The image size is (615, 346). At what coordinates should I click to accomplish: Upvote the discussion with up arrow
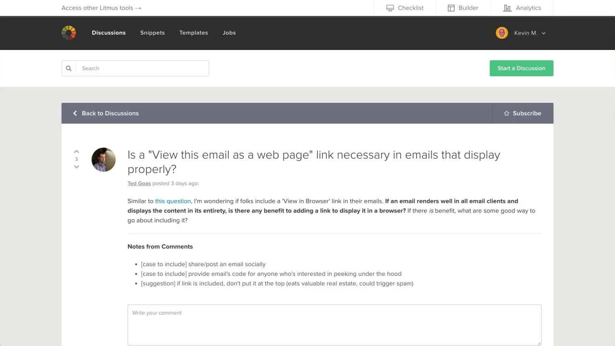point(76,152)
